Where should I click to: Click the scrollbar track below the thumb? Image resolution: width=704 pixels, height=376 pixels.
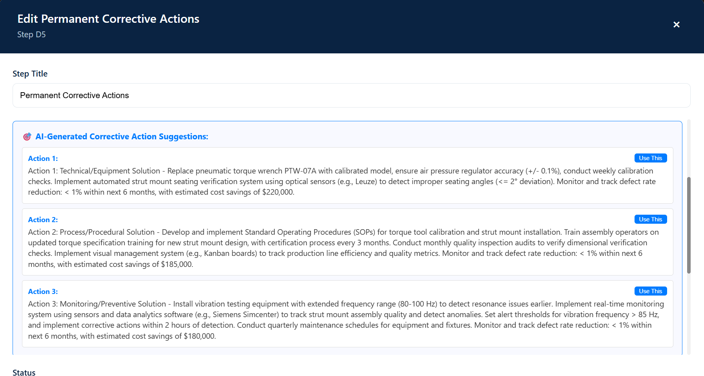click(x=689, y=314)
